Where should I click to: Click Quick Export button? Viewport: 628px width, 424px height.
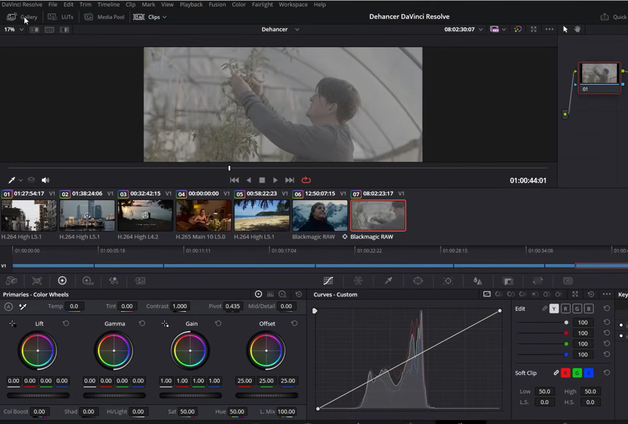click(x=614, y=17)
